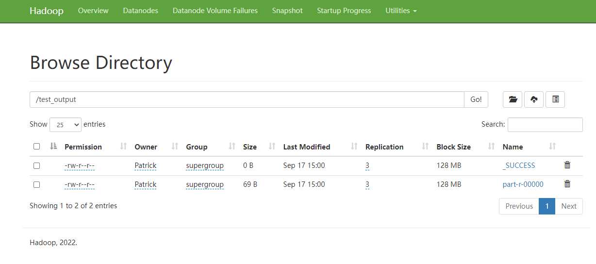This screenshot has height=264, width=596.
Task: Go to the Next page
Action: pos(569,206)
